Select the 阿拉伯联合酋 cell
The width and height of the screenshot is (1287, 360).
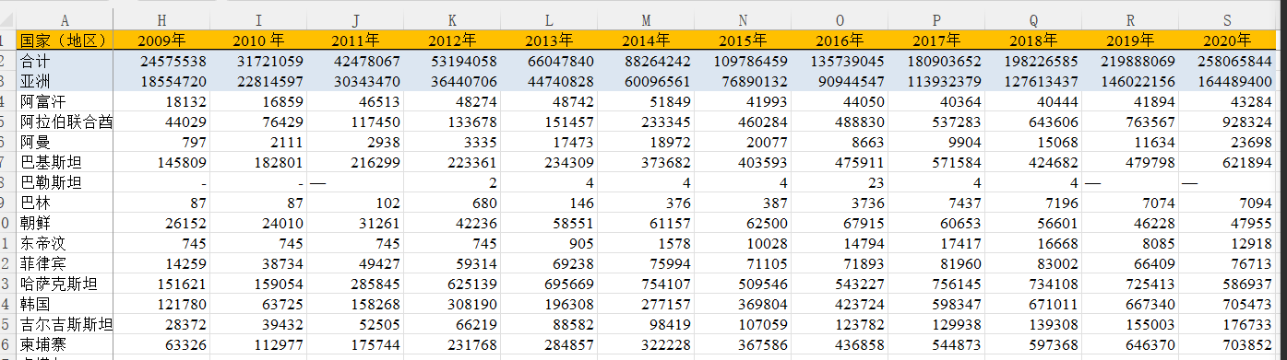pos(64,122)
